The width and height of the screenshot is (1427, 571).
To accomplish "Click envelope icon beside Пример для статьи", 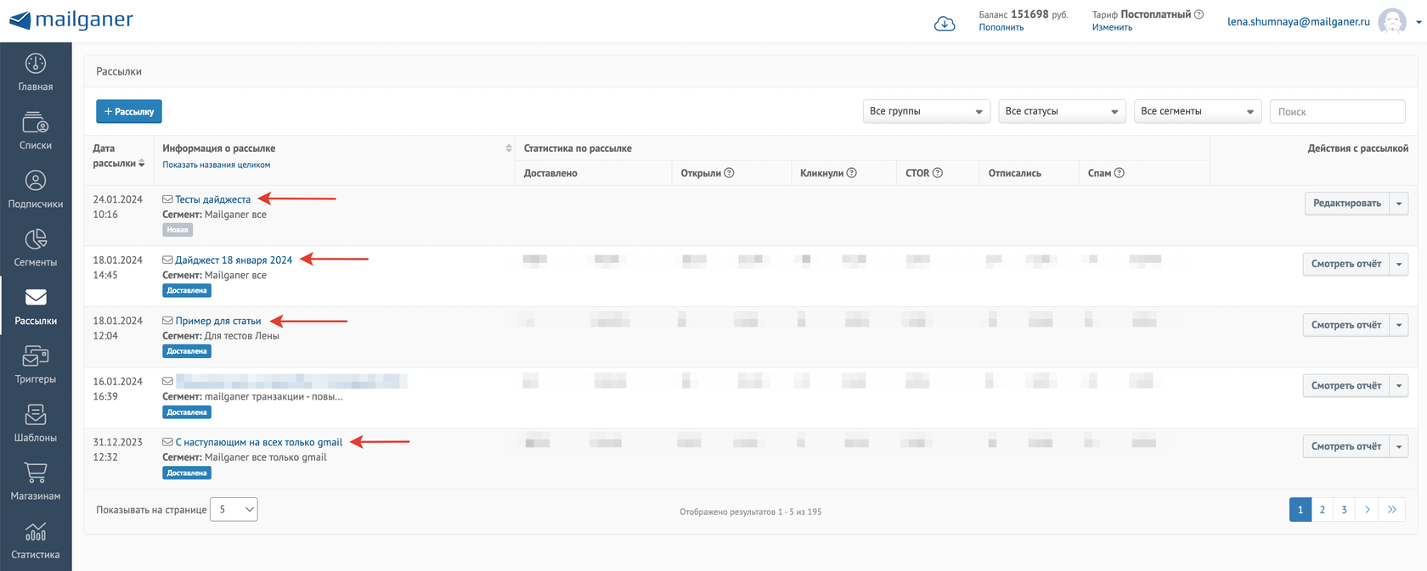I will pyautogui.click(x=167, y=321).
